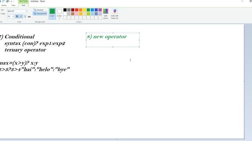Viewport: 252px width, 141px height.
Task: Pick the light gray color swatch
Action: coord(69,14)
